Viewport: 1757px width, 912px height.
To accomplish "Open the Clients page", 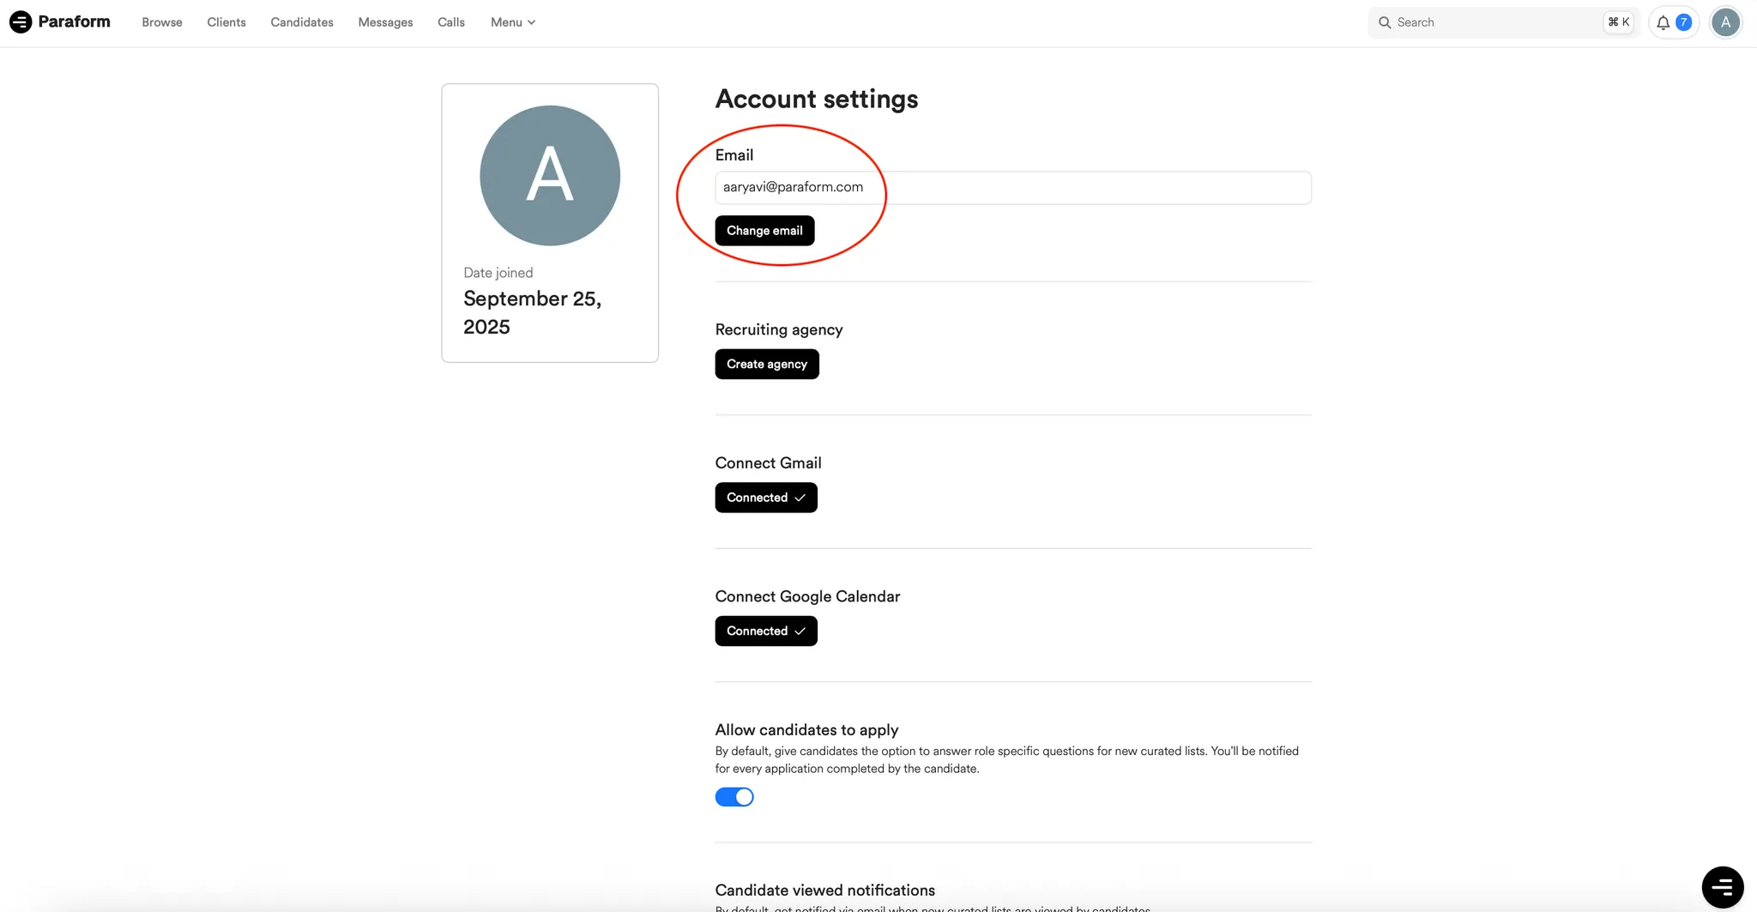I will [226, 22].
